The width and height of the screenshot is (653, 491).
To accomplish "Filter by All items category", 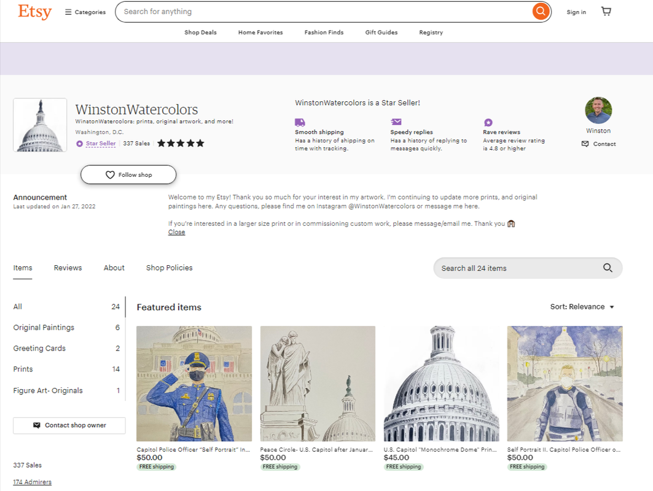I will tap(66, 307).
